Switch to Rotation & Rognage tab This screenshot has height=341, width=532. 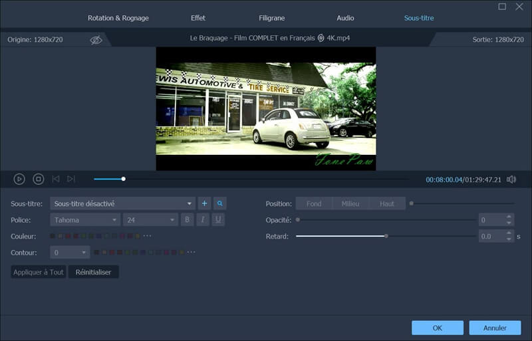[x=118, y=18]
